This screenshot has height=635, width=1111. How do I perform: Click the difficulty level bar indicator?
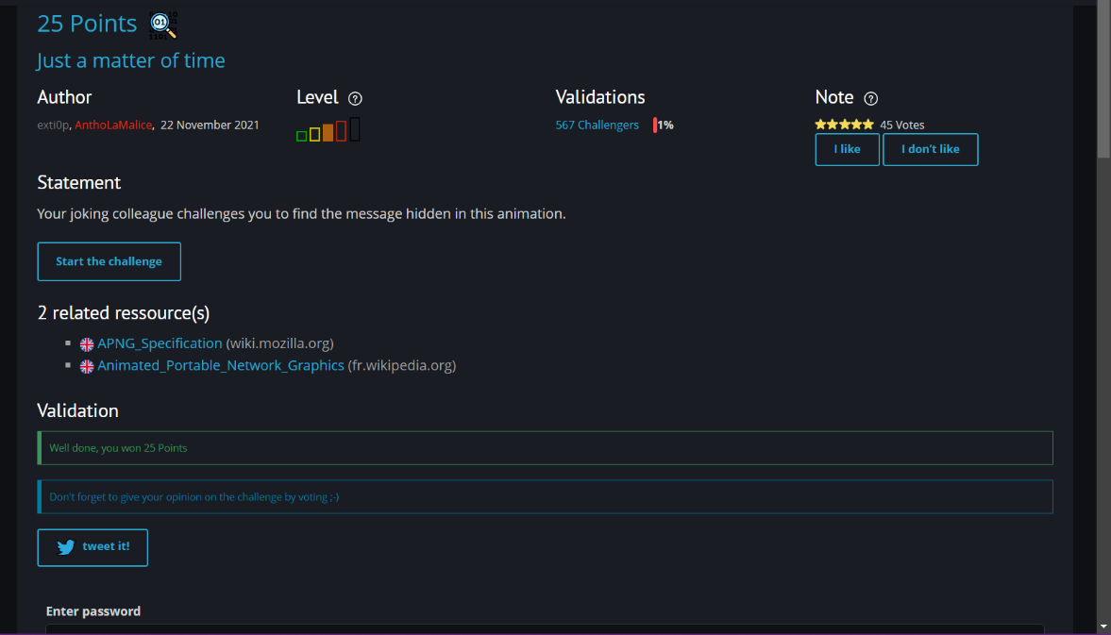328,130
